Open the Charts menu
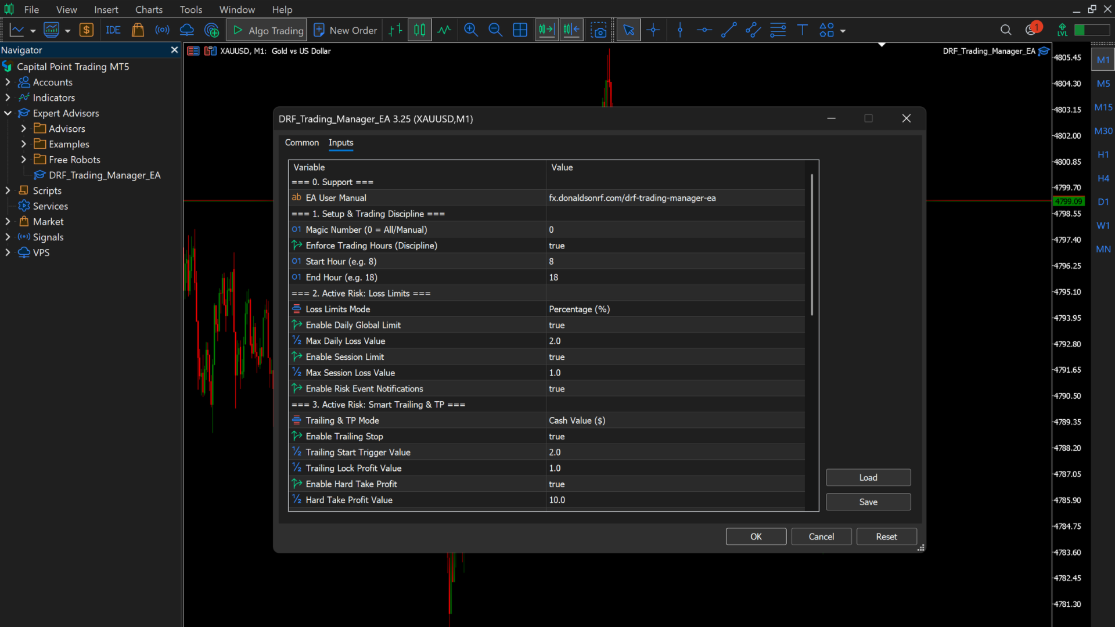This screenshot has height=627, width=1115. [x=149, y=9]
